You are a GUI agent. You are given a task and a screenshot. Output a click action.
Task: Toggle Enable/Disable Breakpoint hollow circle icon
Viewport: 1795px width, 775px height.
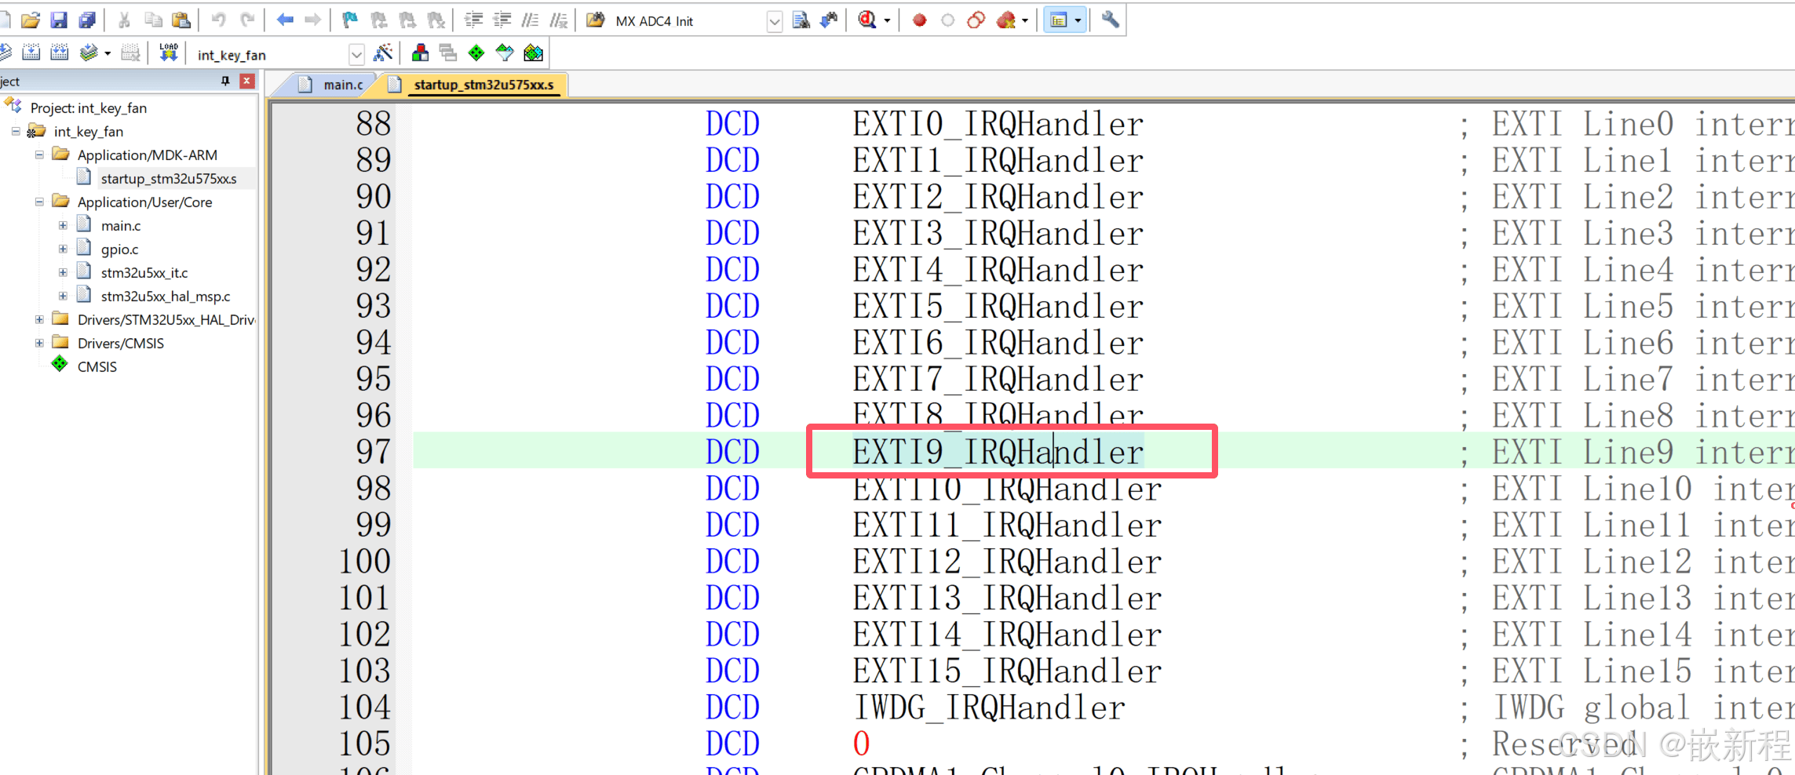[x=947, y=20]
